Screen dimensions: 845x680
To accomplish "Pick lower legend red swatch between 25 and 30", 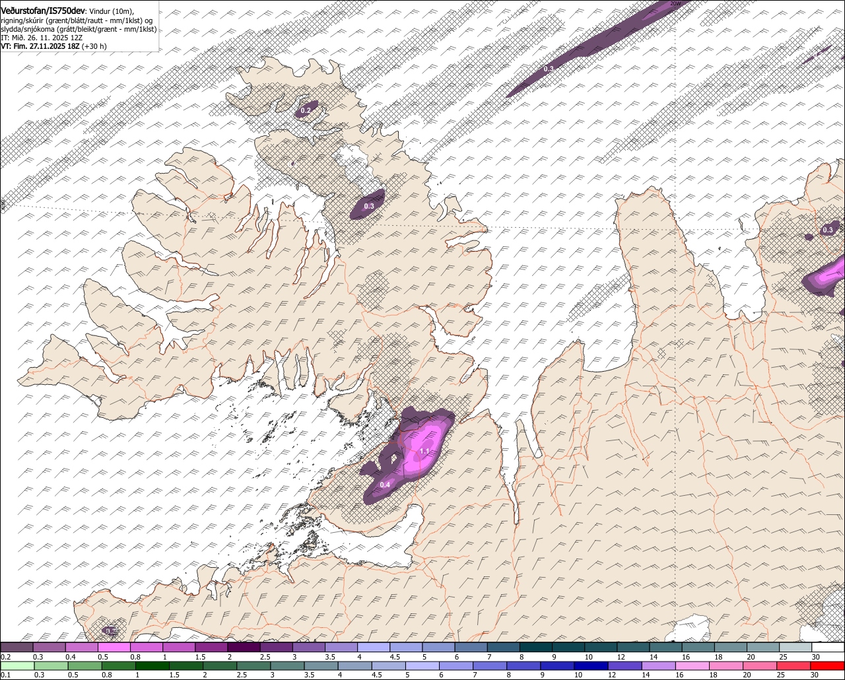I will (794, 665).
